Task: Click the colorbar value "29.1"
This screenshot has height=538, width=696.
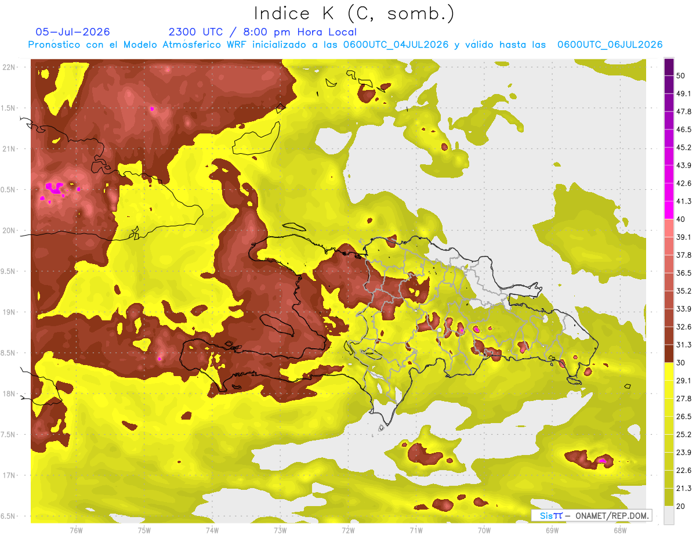Action: pos(684,380)
